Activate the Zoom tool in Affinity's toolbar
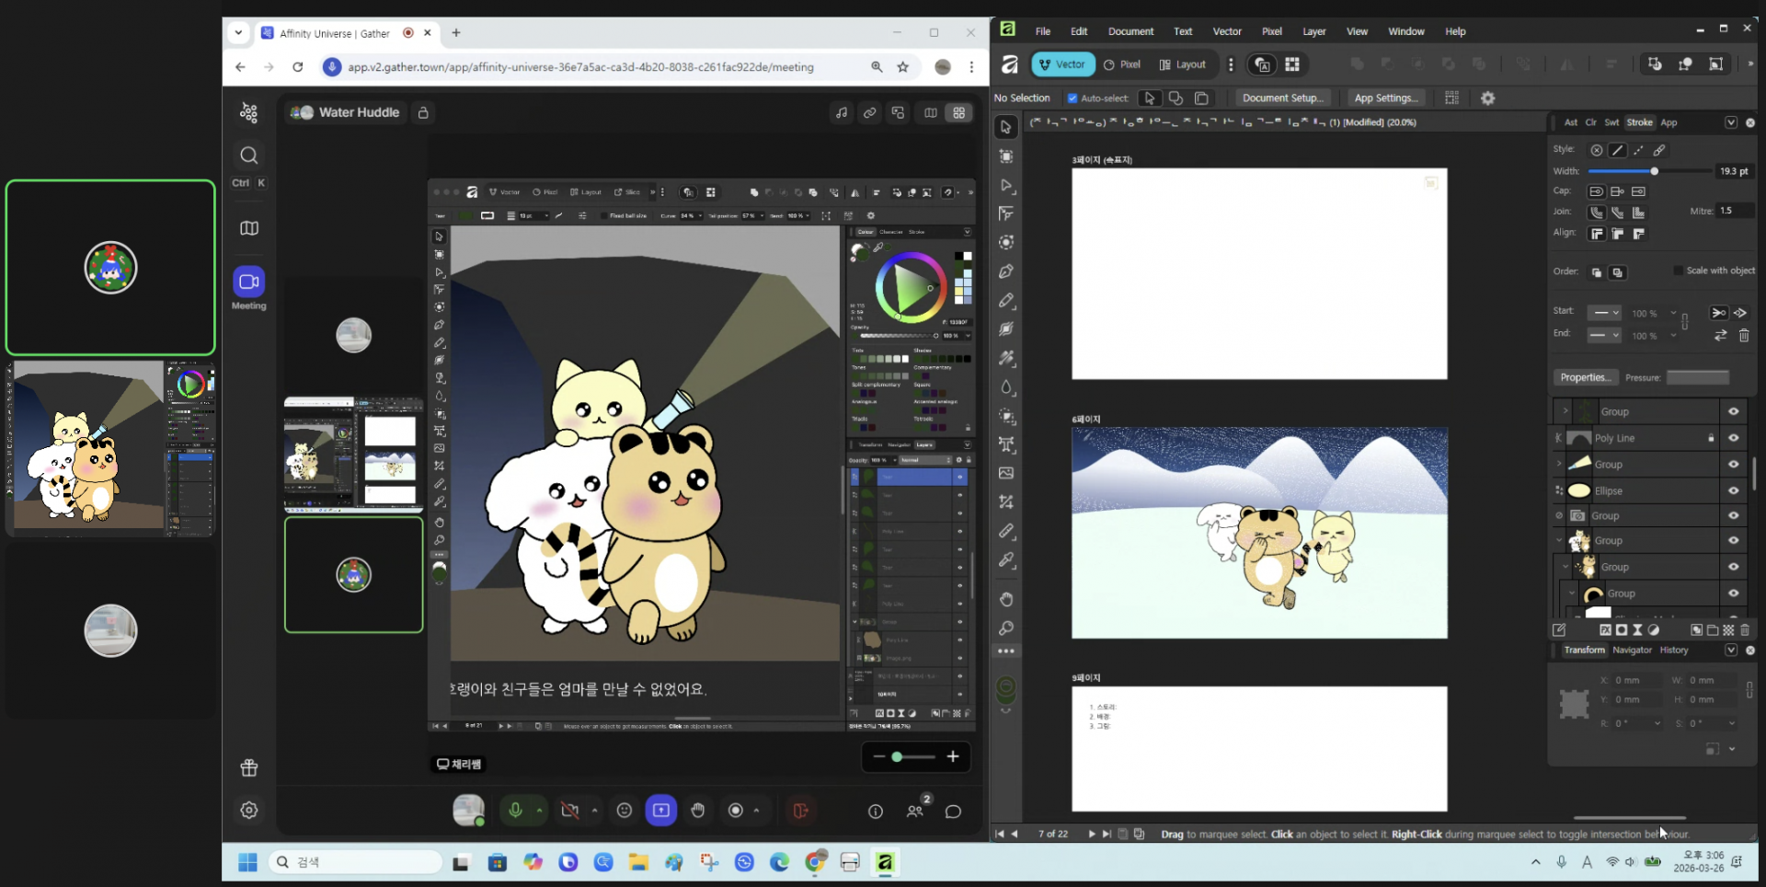Viewport: 1766px width, 887px height. (1006, 628)
